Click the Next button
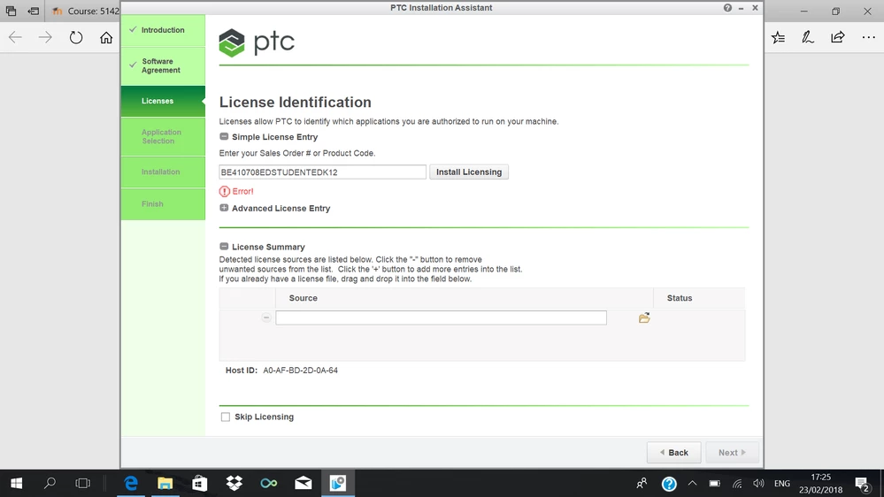884x497 pixels. coord(732,453)
